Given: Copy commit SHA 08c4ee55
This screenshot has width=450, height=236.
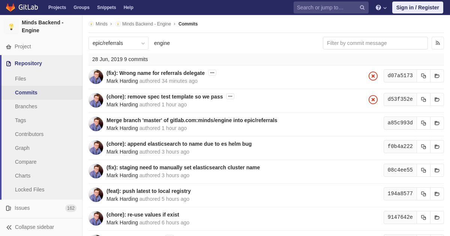Looking at the screenshot, I should (423, 170).
